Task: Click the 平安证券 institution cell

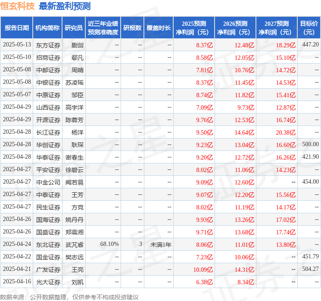Action: pos(48,170)
